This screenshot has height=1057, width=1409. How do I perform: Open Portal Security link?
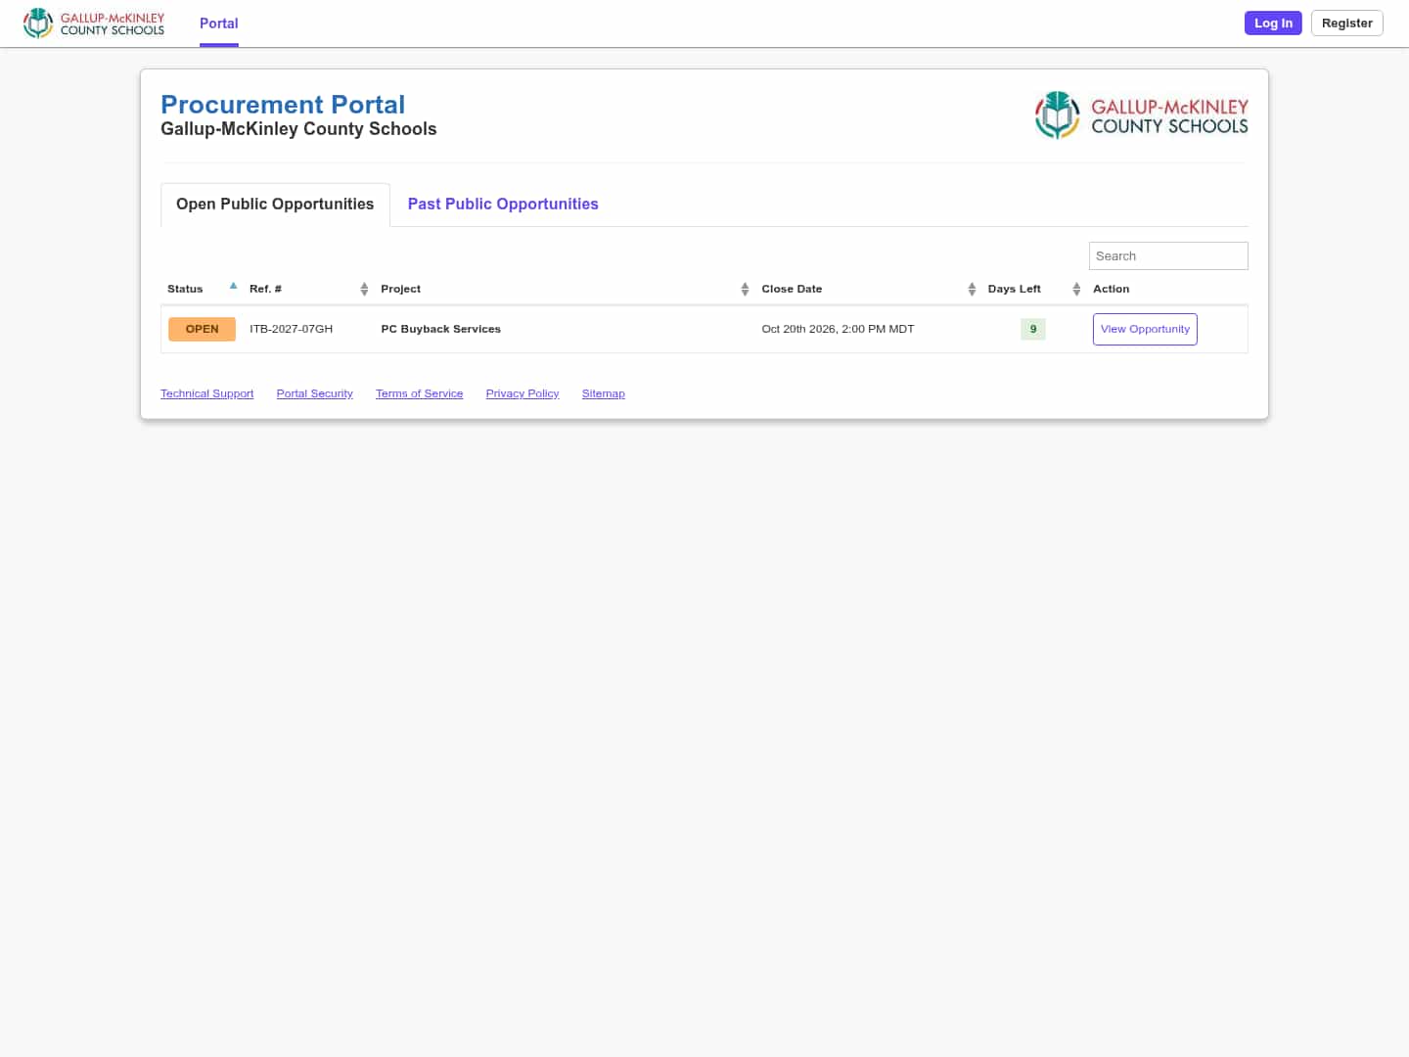[x=315, y=393]
